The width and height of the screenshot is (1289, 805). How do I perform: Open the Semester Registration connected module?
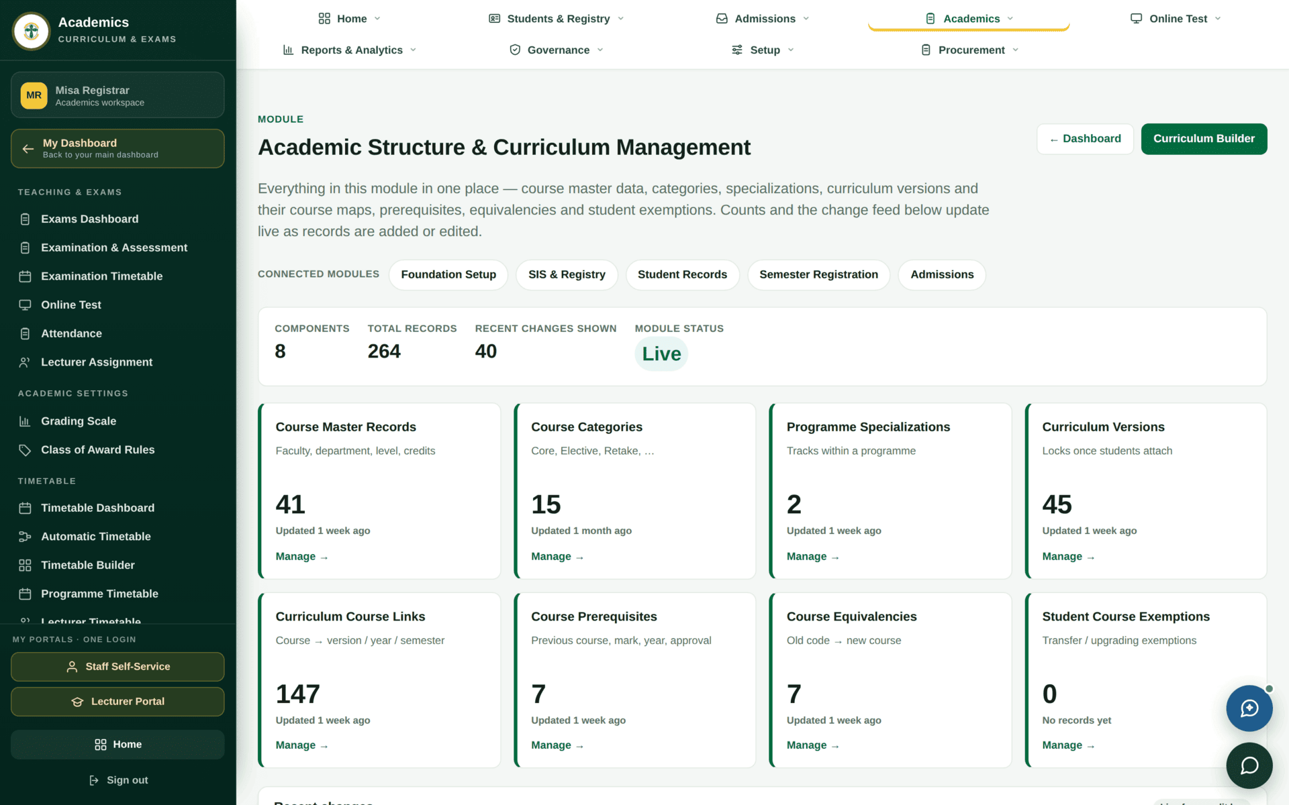pos(818,275)
